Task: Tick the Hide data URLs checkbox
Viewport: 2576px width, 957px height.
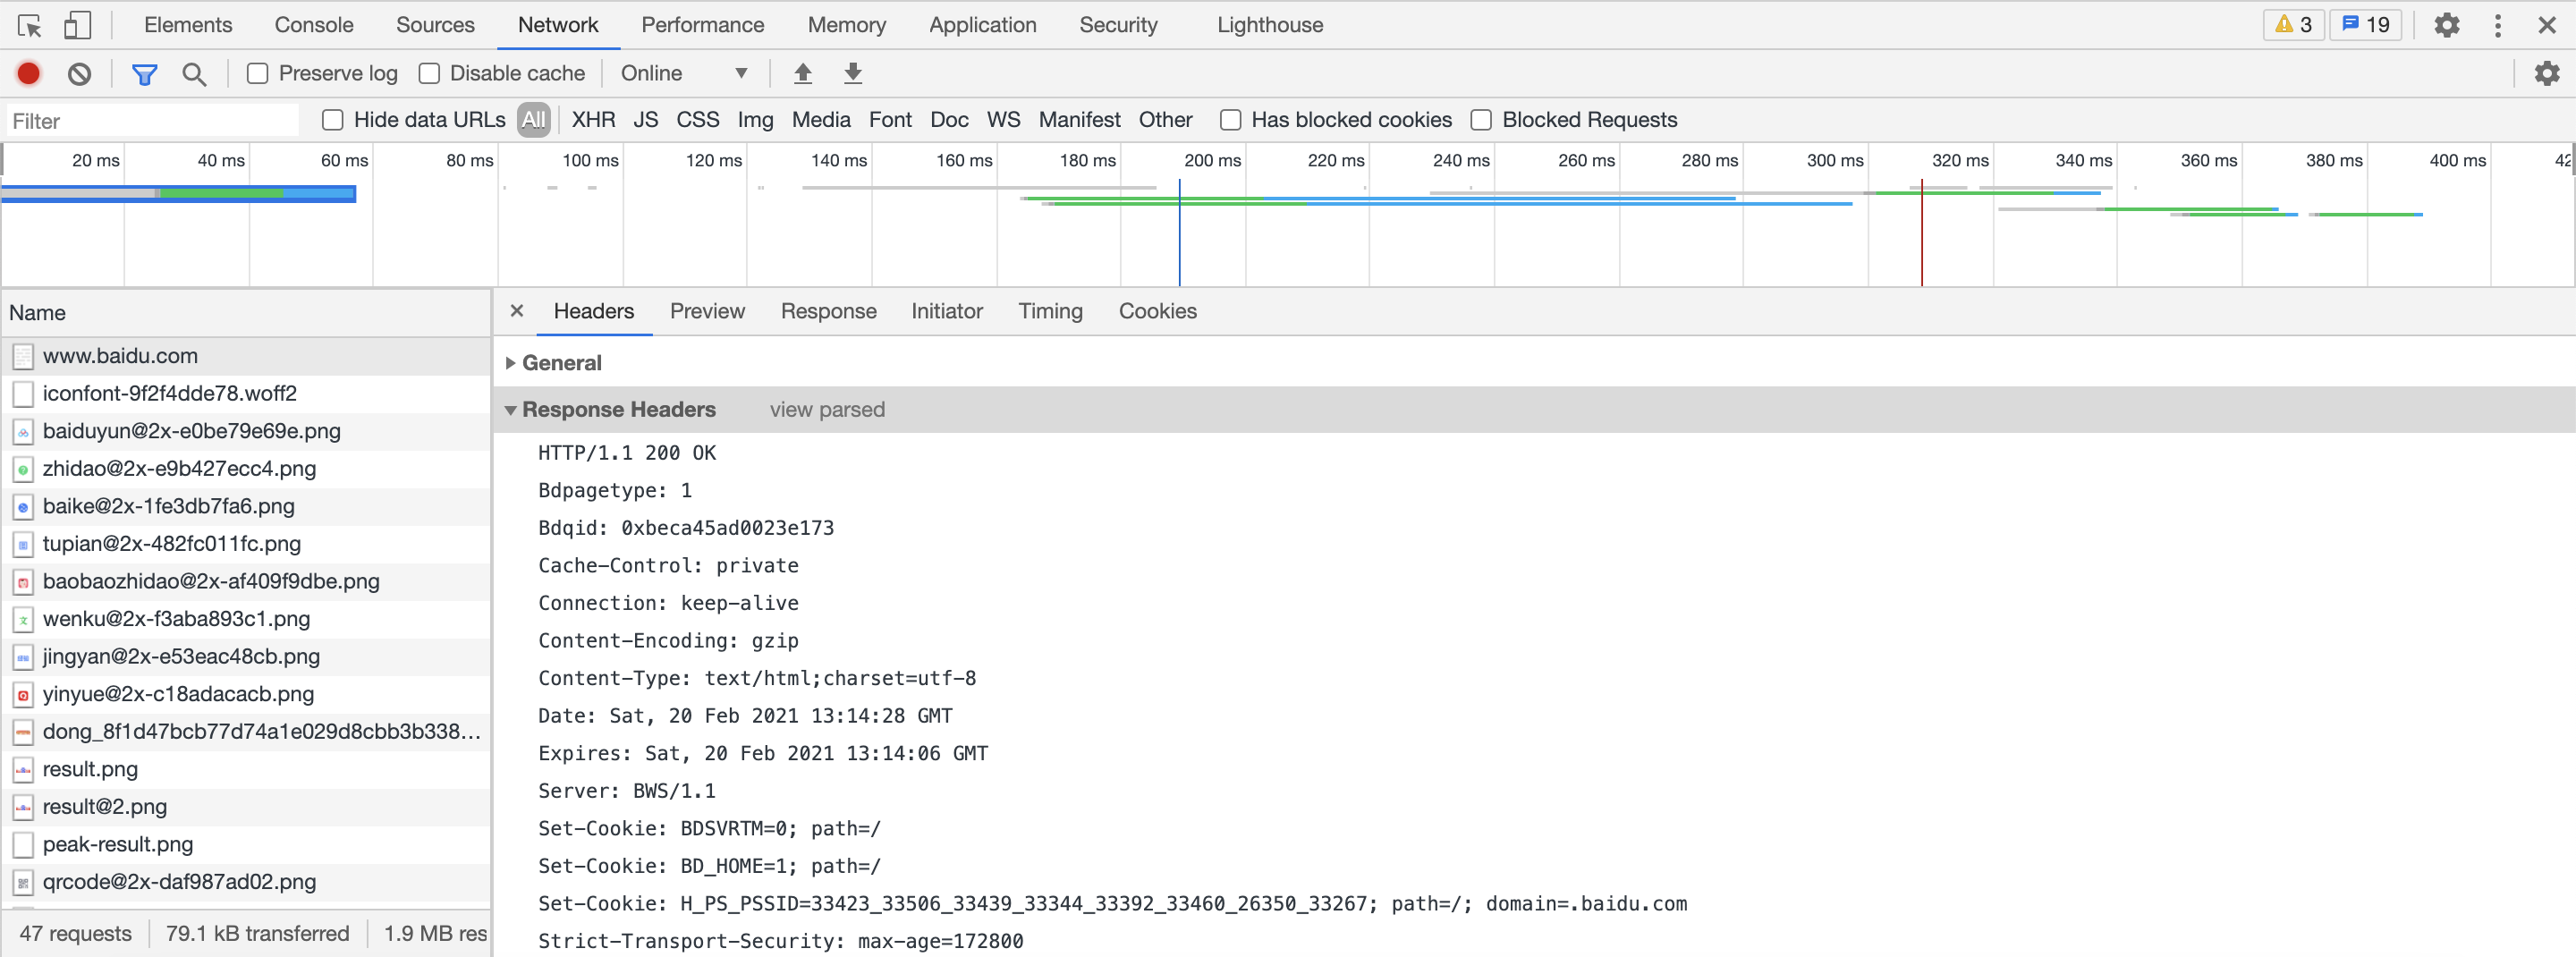Action: click(333, 120)
